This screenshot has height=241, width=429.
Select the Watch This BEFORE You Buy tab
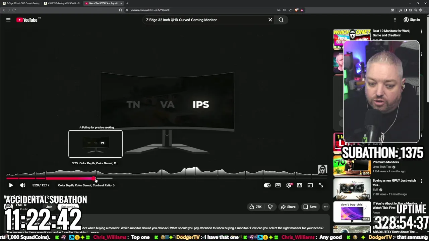pyautogui.click(x=103, y=3)
